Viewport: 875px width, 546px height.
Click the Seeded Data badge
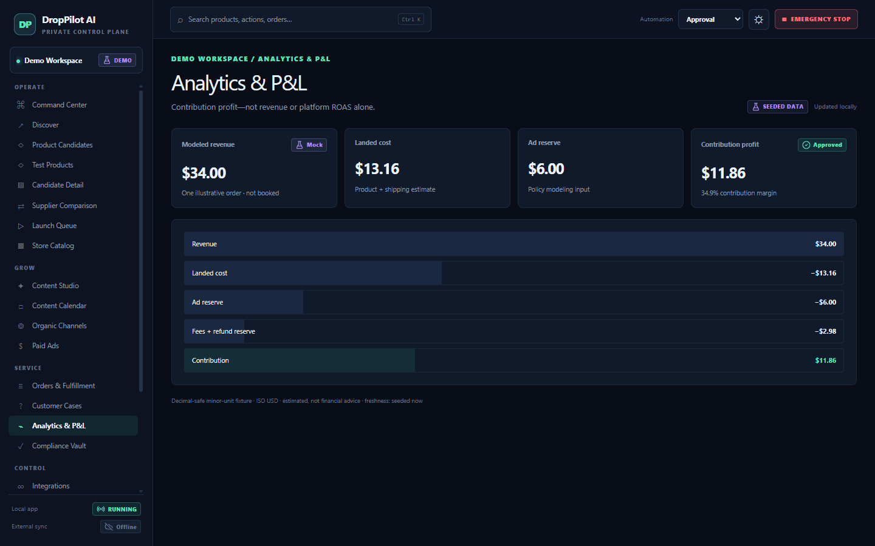click(x=778, y=107)
